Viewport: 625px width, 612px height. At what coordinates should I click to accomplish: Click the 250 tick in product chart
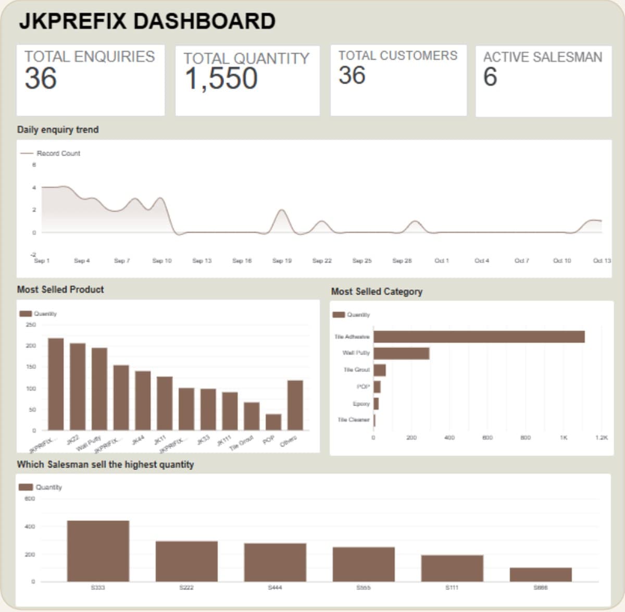pyautogui.click(x=31, y=324)
